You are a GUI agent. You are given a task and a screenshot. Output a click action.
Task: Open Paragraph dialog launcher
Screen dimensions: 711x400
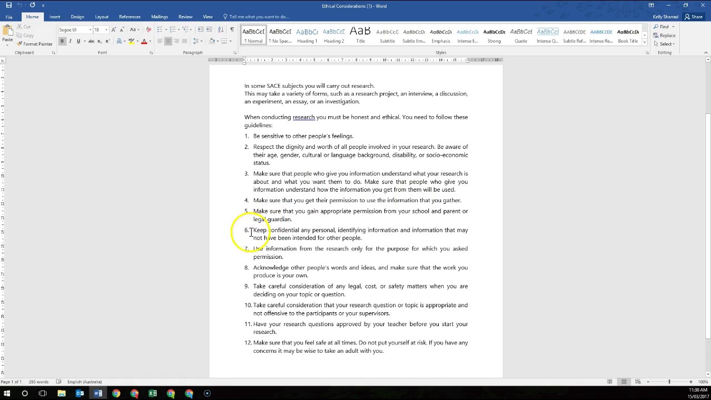click(234, 53)
